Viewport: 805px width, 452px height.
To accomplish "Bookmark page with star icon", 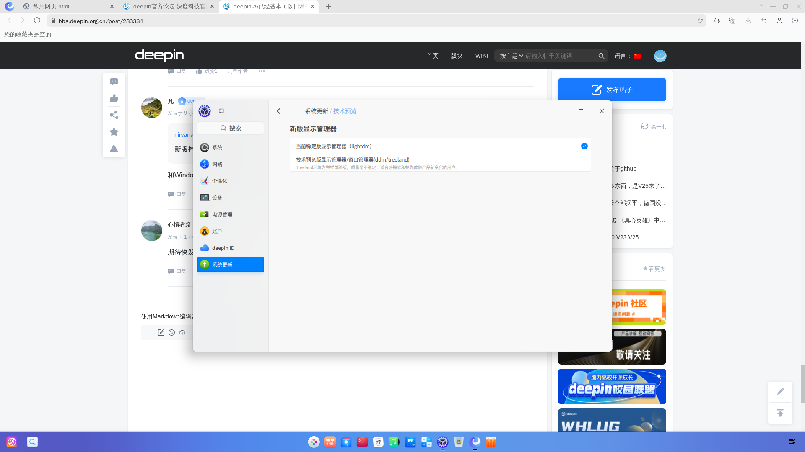I will 700,21.
